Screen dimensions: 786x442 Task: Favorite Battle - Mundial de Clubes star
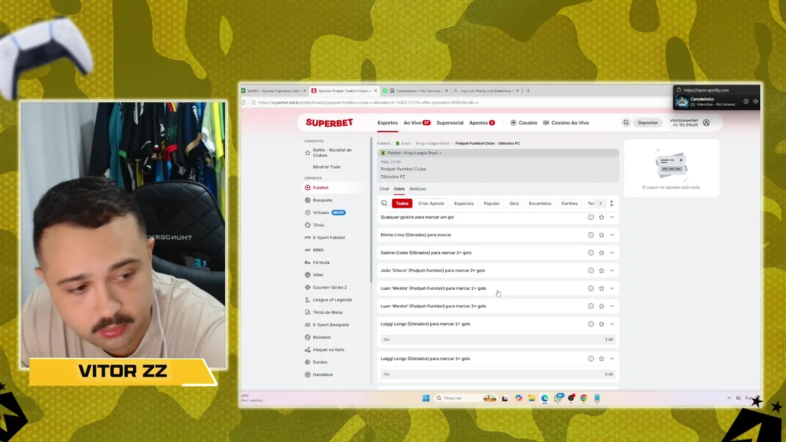tap(308, 153)
